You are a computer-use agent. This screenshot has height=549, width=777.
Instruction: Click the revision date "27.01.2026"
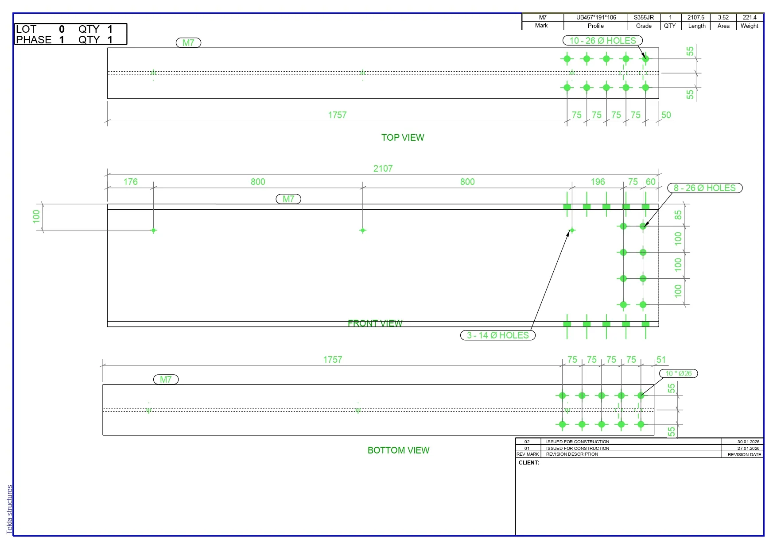pos(748,449)
